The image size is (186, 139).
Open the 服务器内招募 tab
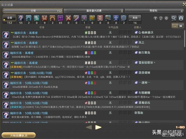[x=94, y=11]
